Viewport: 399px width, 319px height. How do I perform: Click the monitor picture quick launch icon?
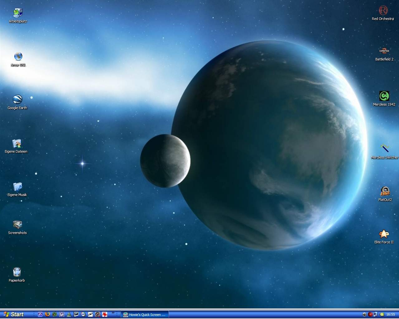[76, 314]
